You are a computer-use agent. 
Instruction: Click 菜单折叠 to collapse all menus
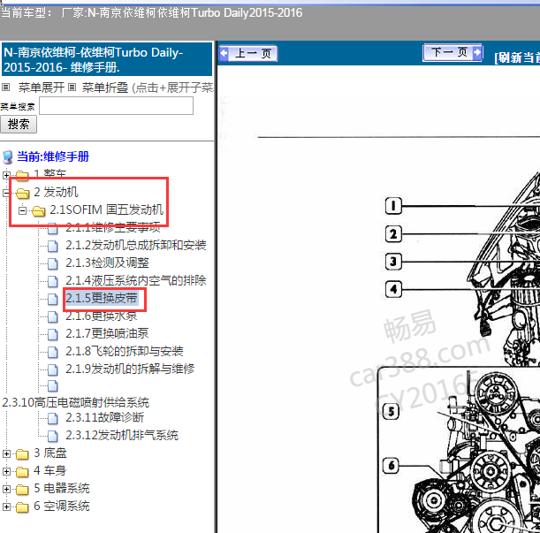pos(105,88)
